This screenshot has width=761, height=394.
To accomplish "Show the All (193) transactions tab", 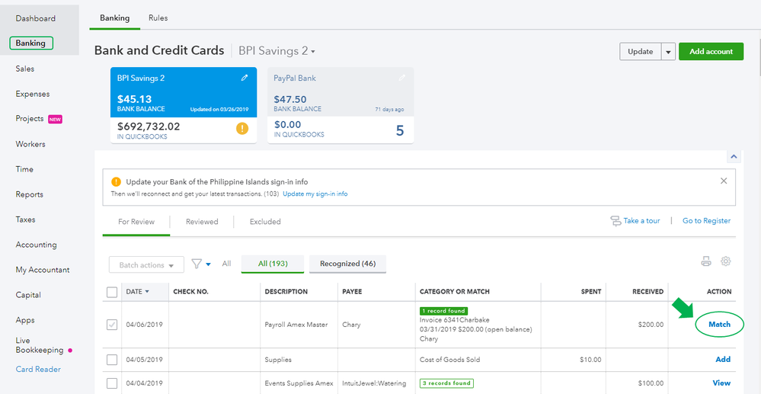I will 273,264.
